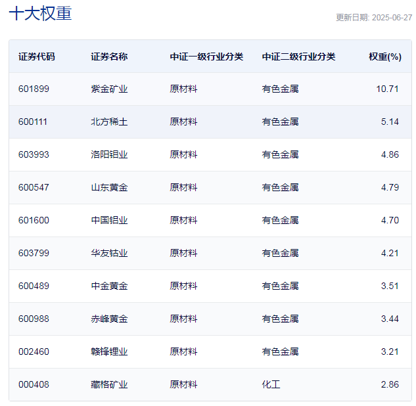Click the 十大权重 heading
Image resolution: width=416 pixels, height=406 pixels.
[40, 13]
